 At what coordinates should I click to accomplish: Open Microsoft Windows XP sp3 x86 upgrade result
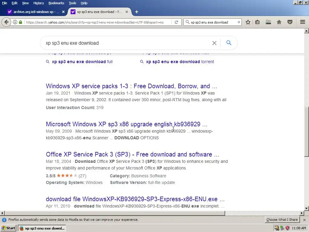pos(126,124)
